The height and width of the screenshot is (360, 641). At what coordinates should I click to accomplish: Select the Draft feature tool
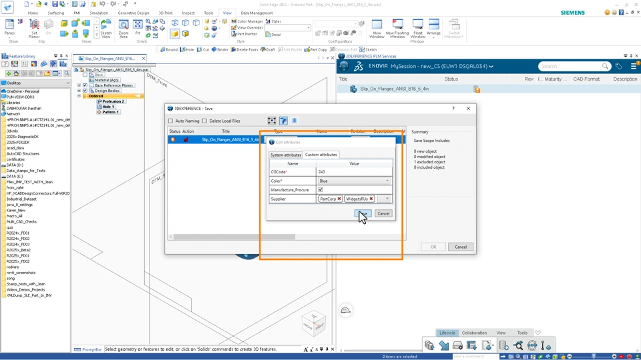pyautogui.click(x=268, y=49)
